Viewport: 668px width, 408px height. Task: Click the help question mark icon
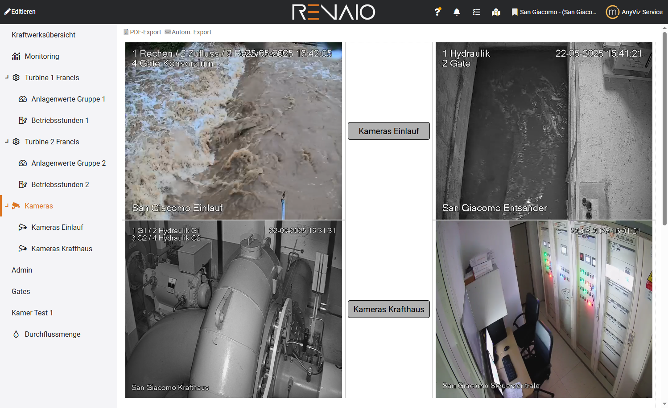click(437, 12)
